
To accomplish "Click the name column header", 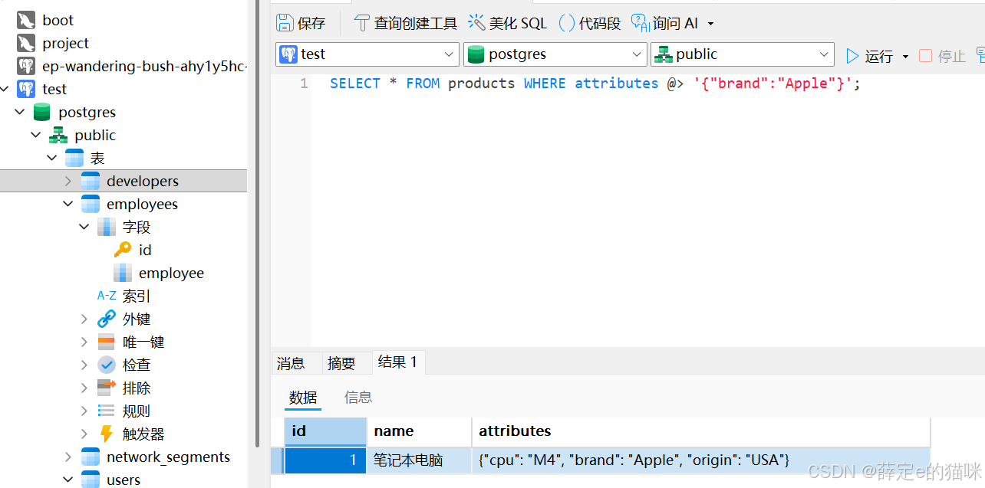I will pyautogui.click(x=419, y=431).
